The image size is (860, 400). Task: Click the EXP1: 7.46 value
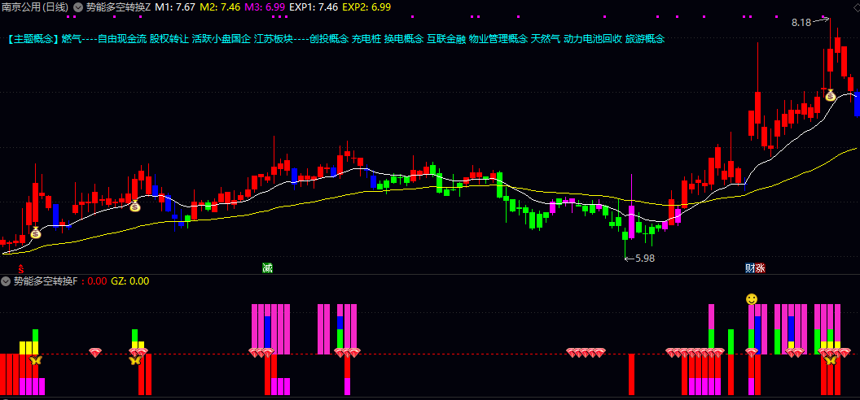pos(314,7)
